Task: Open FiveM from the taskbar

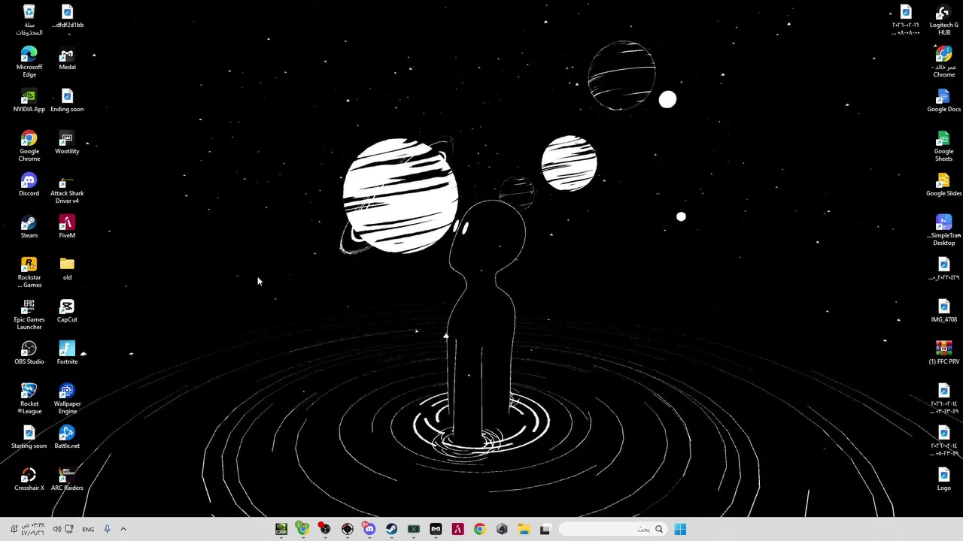Action: (457, 529)
